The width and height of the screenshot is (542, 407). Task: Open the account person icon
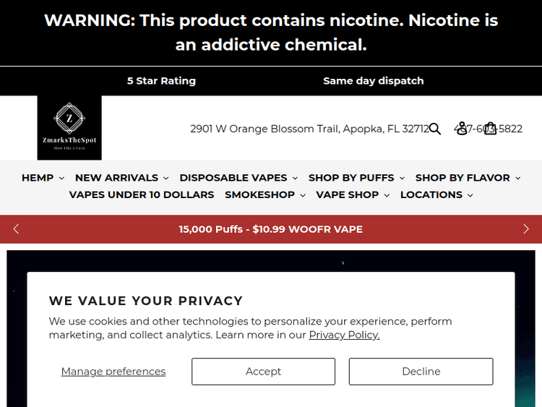coord(462,129)
